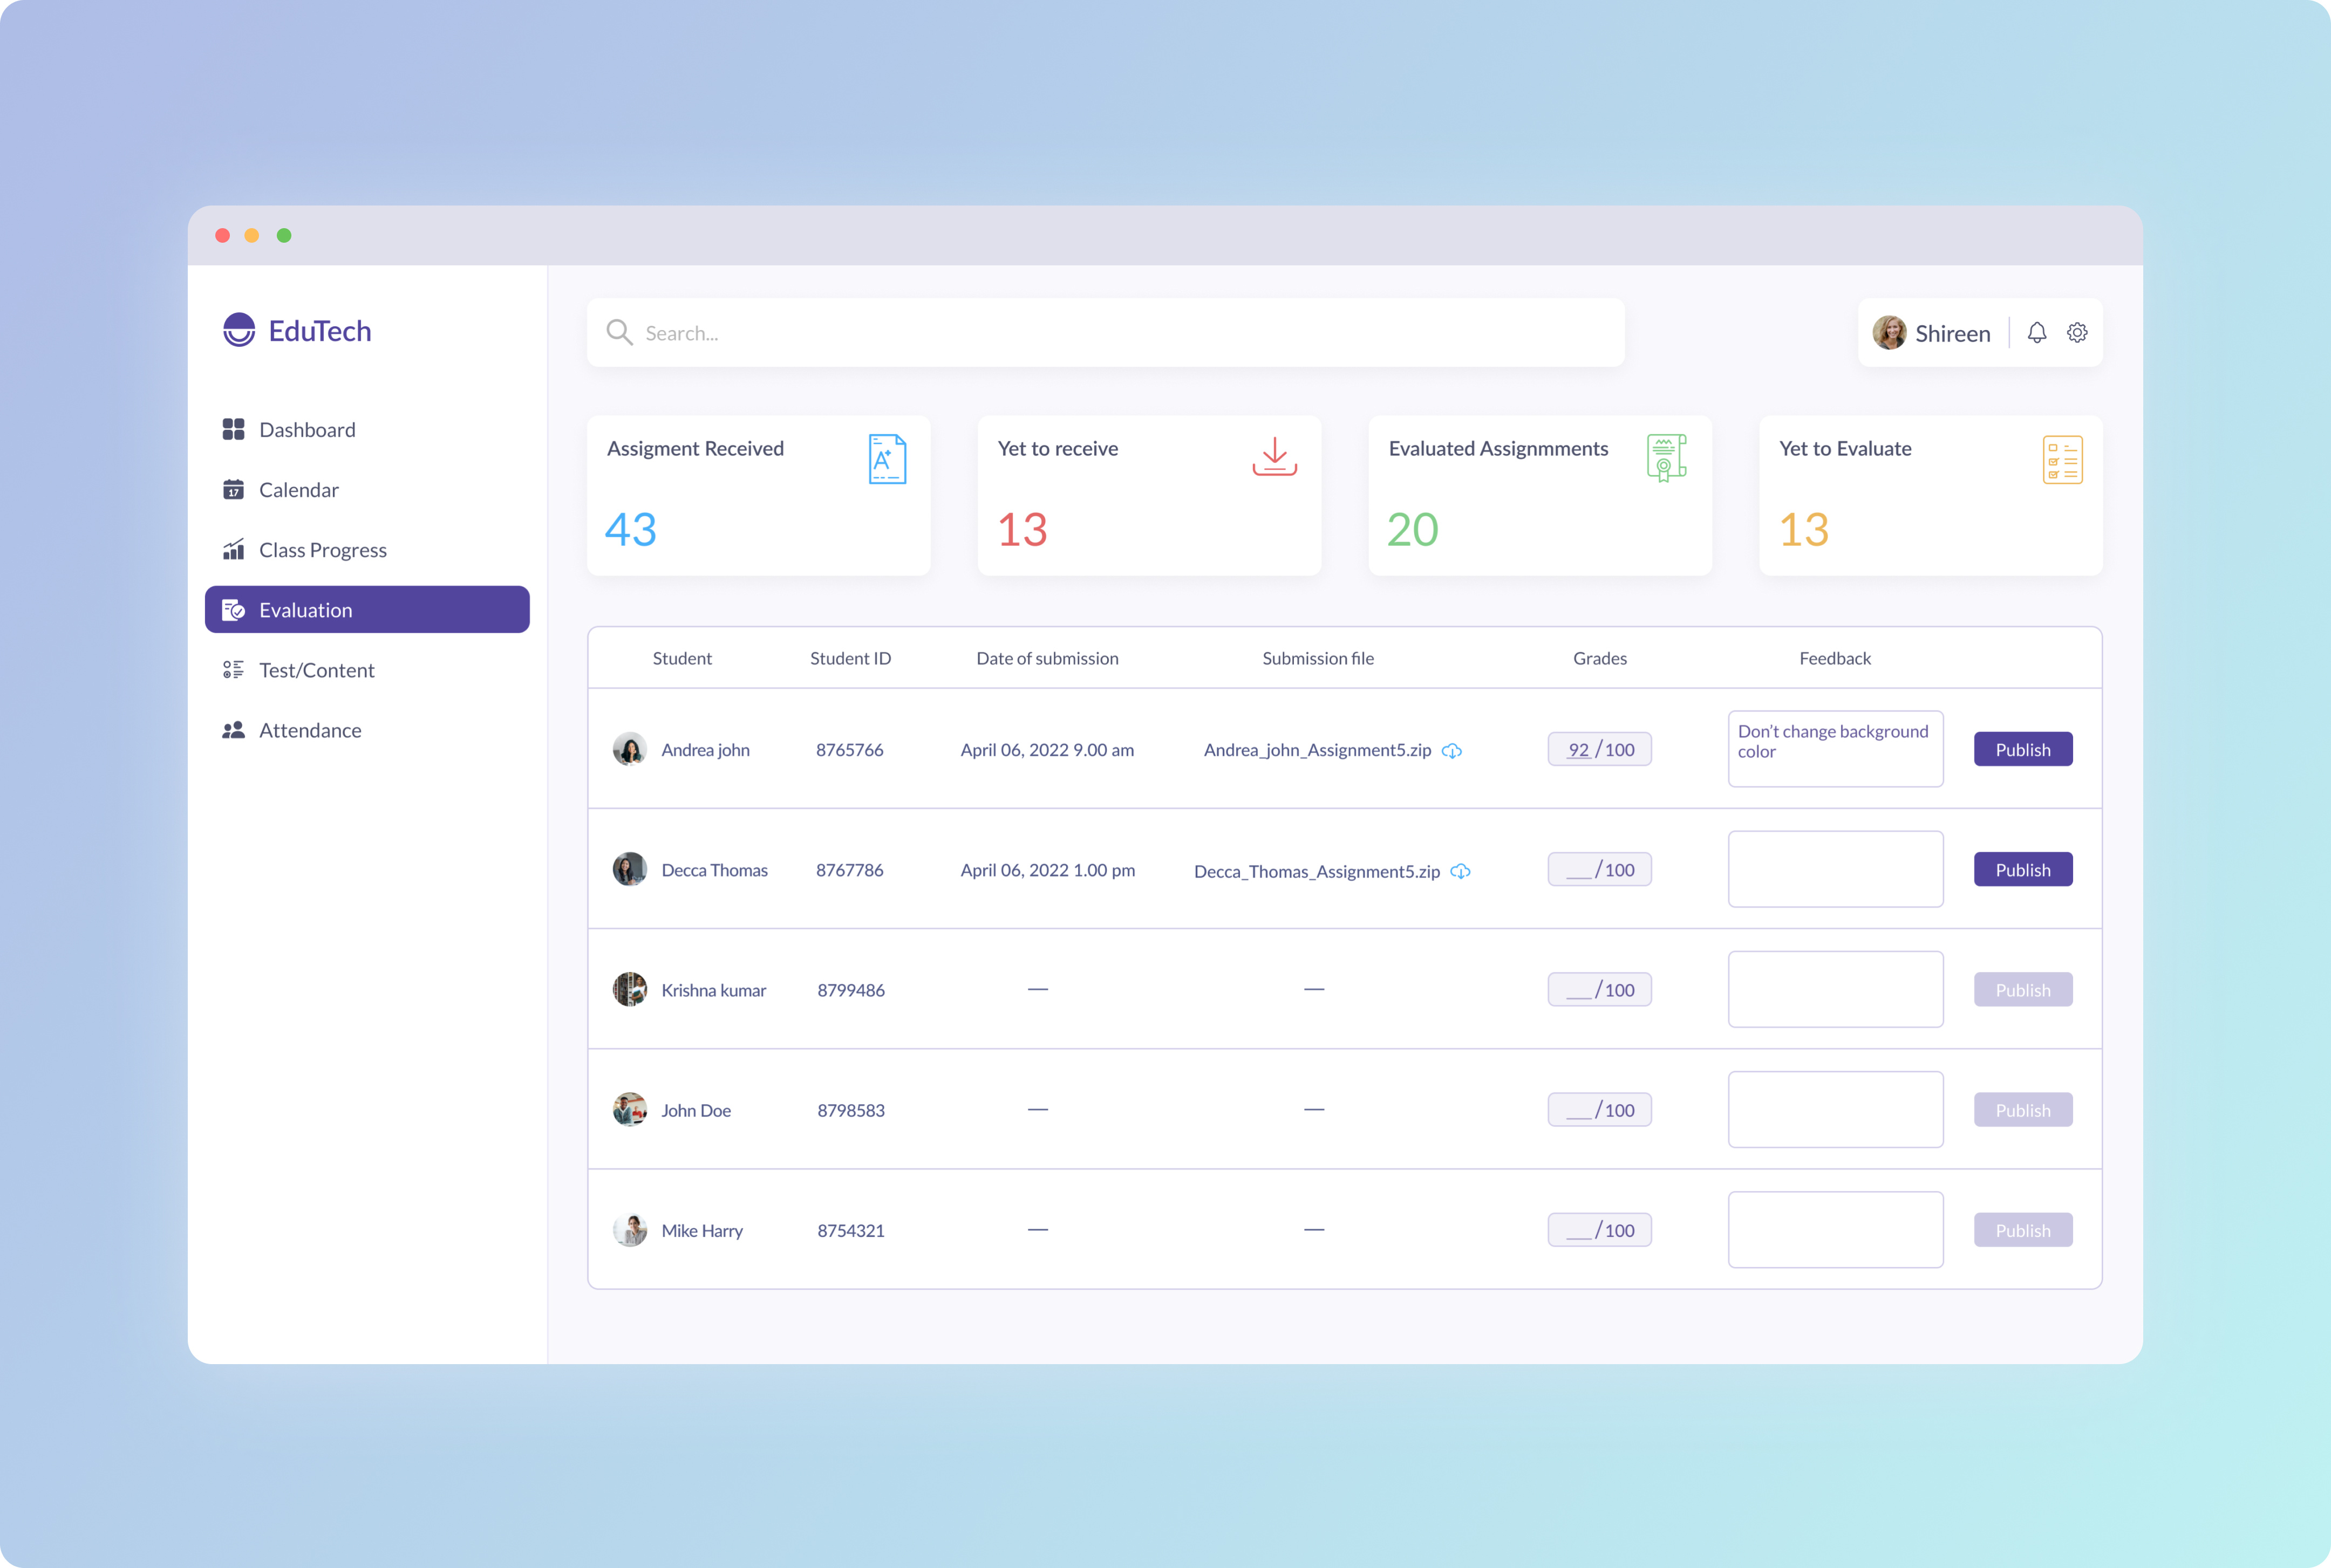The image size is (2331, 1568).
Task: Click the EduTech logo
Action: pyautogui.click(x=296, y=331)
